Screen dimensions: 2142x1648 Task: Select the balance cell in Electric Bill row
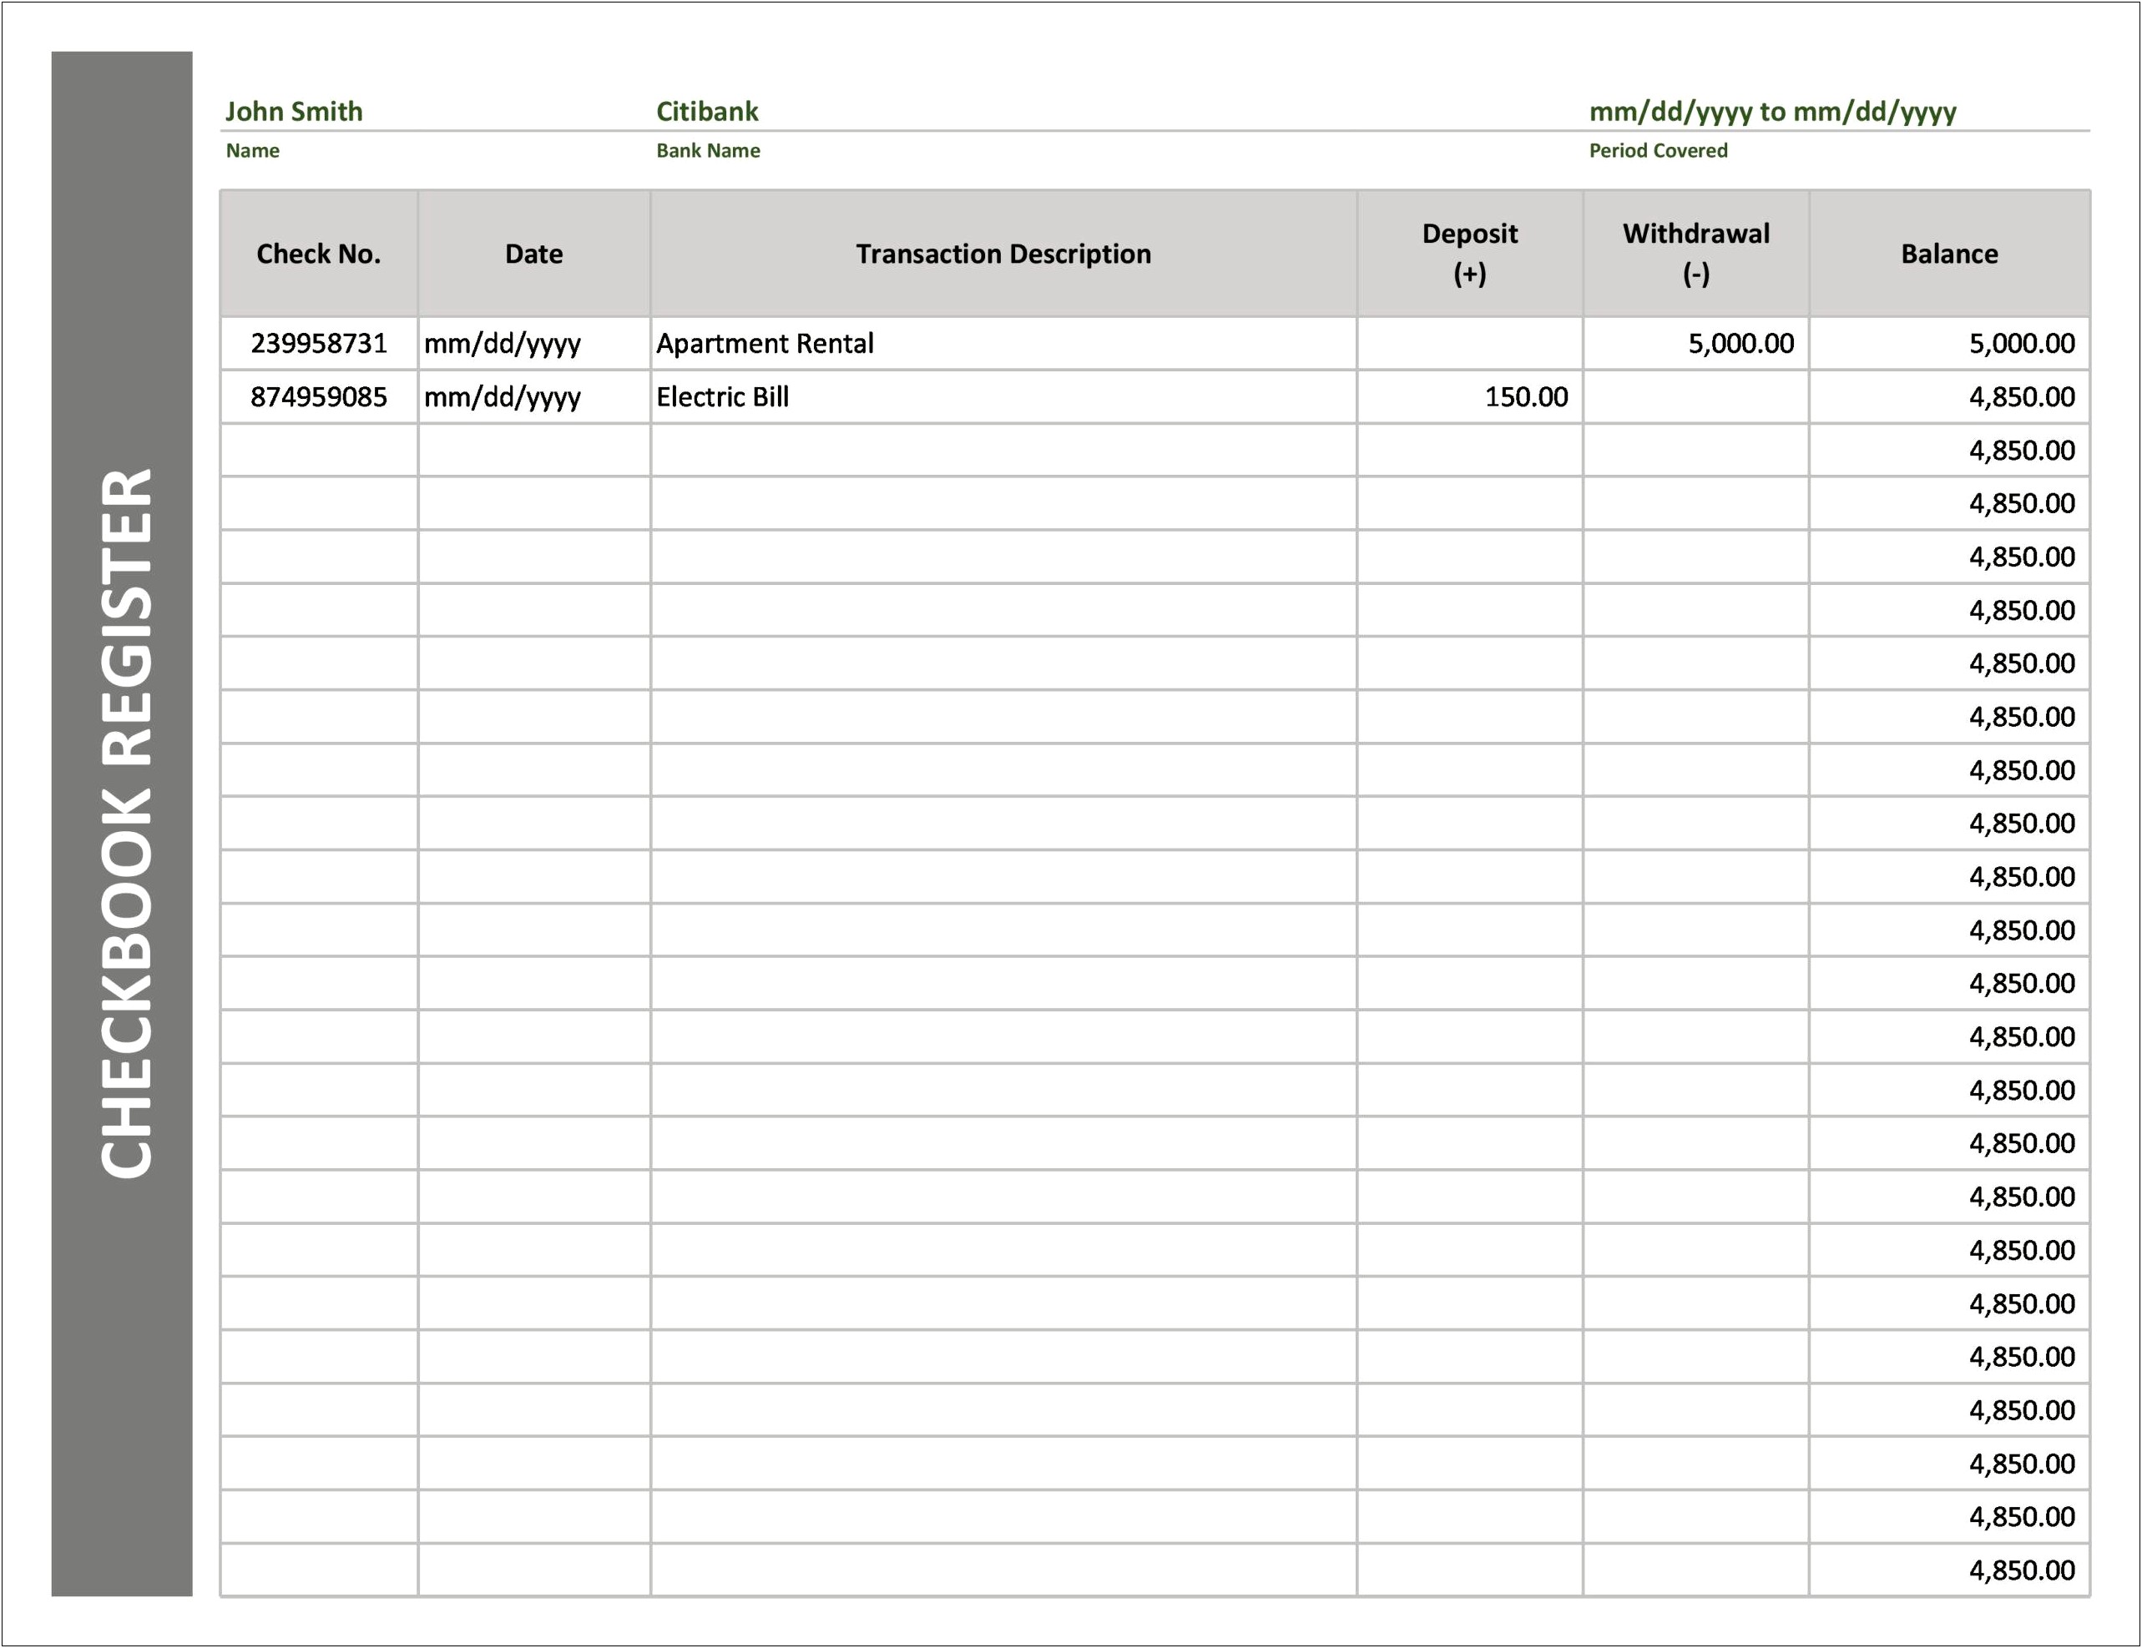pyautogui.click(x=1949, y=397)
